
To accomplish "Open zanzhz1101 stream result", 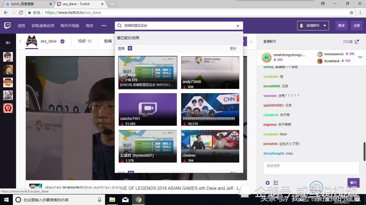I will click(148, 109).
